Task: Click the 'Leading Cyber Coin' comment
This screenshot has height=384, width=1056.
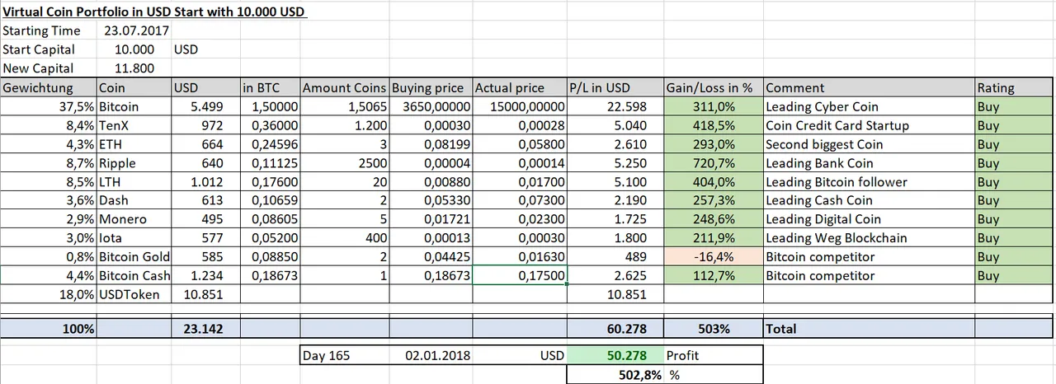Action: click(869, 106)
